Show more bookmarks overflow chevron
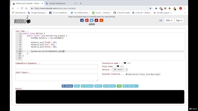Image resolution: width=198 pixels, height=111 pixels. pyautogui.click(x=185, y=13)
